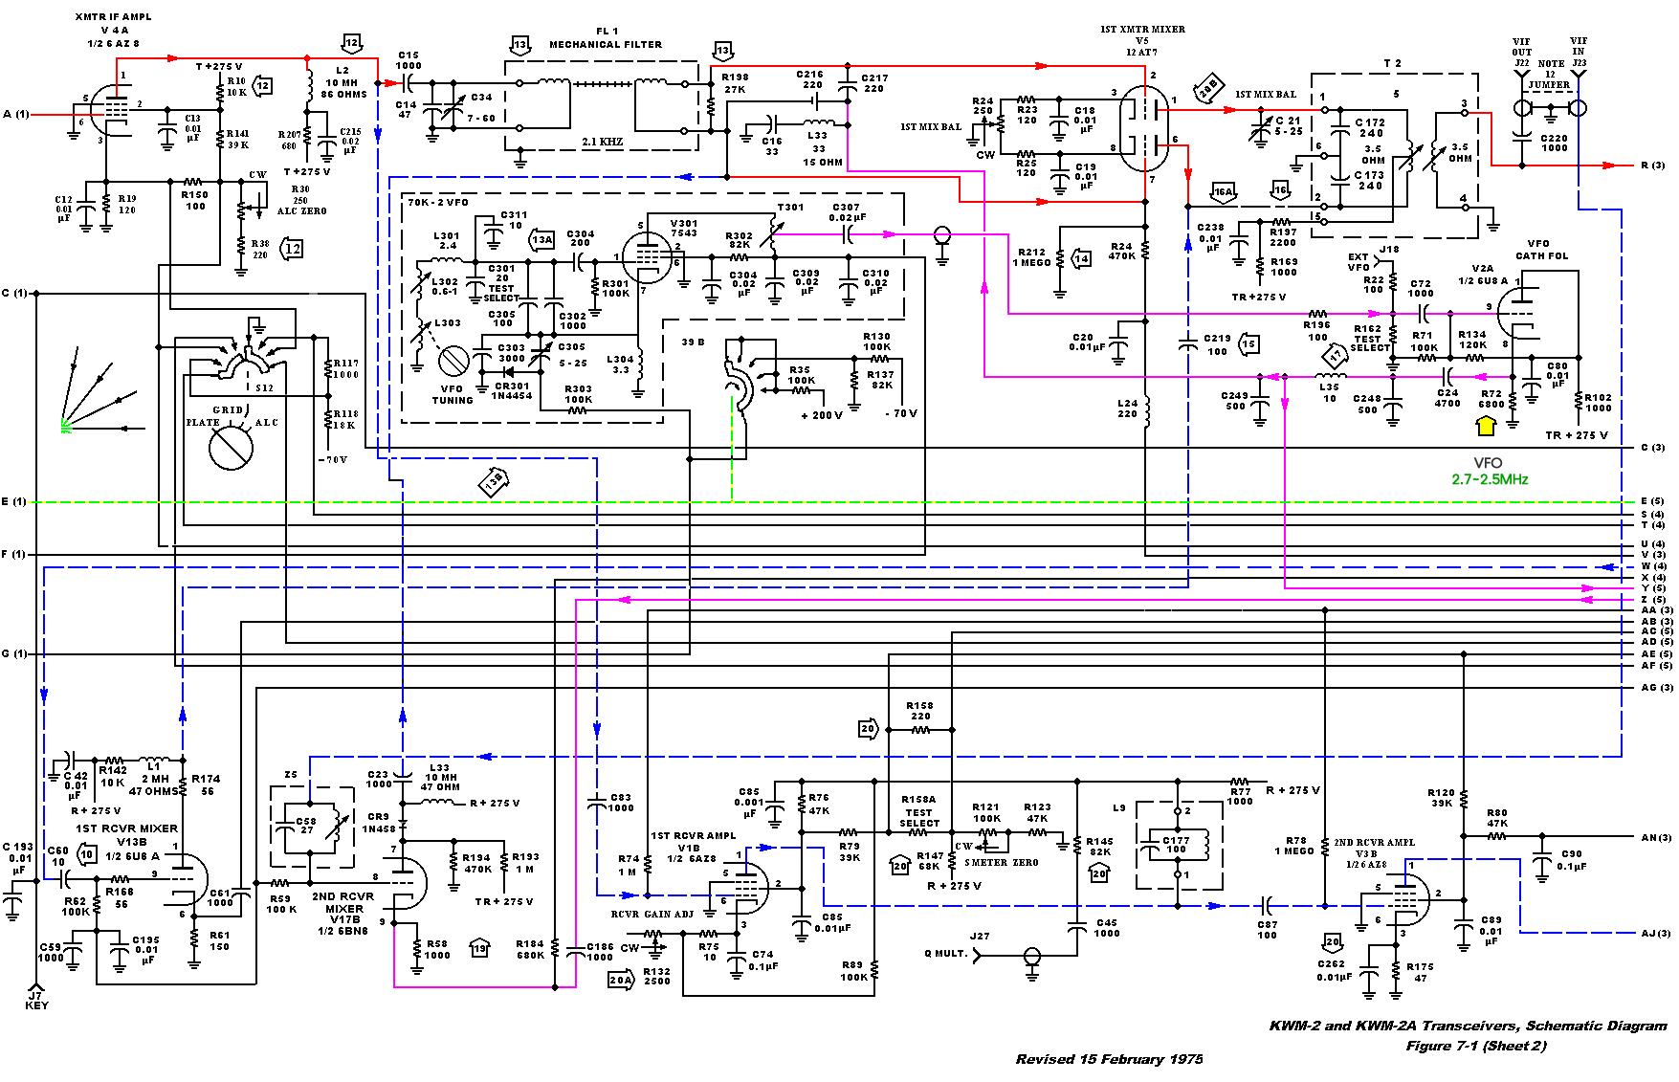1679x1082 pixels.
Task: Select test point marker 20A near R132
Action: click(x=621, y=980)
